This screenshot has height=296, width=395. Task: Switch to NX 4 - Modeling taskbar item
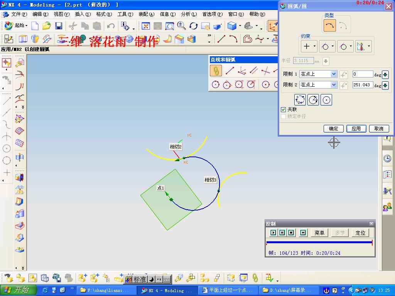coord(167,290)
